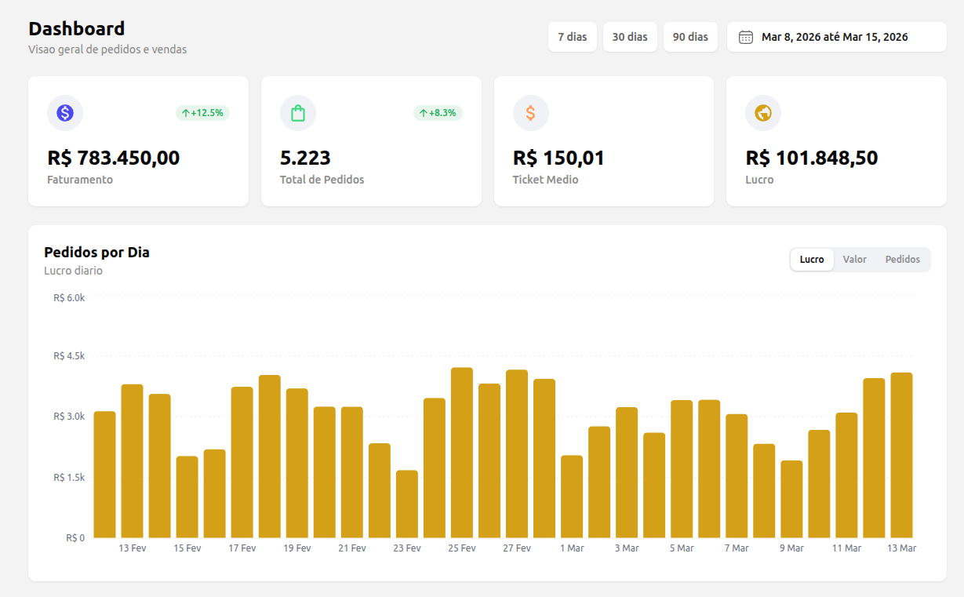Click the R$ 101.848,50 Lucro value
Viewport: 964px width, 597px height.
pyautogui.click(x=811, y=158)
